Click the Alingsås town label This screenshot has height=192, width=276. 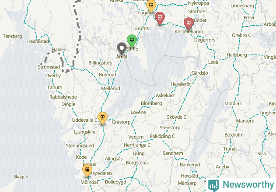pos(114,159)
